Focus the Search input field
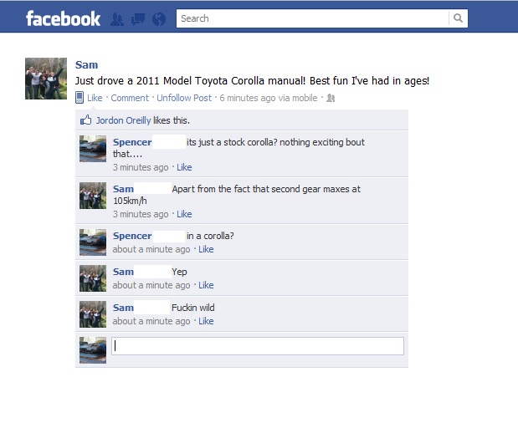 click(312, 18)
